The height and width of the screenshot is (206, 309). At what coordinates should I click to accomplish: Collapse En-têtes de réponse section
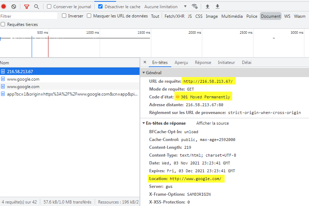point(144,123)
